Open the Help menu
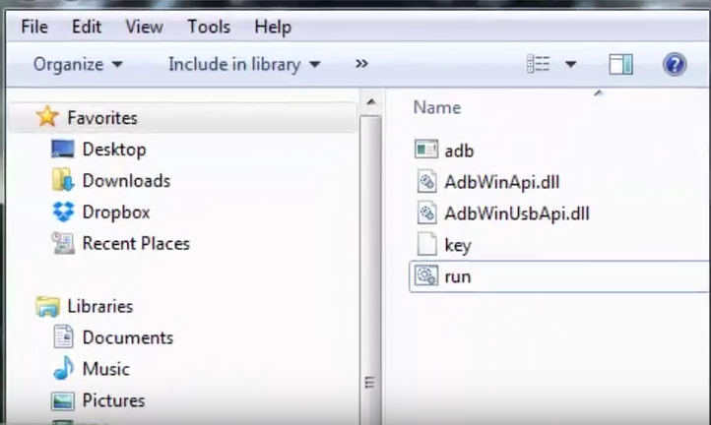The height and width of the screenshot is (425, 711). (x=273, y=27)
